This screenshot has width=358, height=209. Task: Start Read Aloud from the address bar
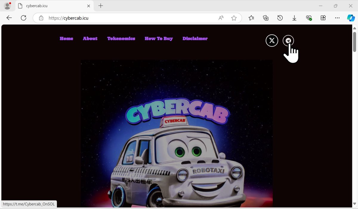221,18
